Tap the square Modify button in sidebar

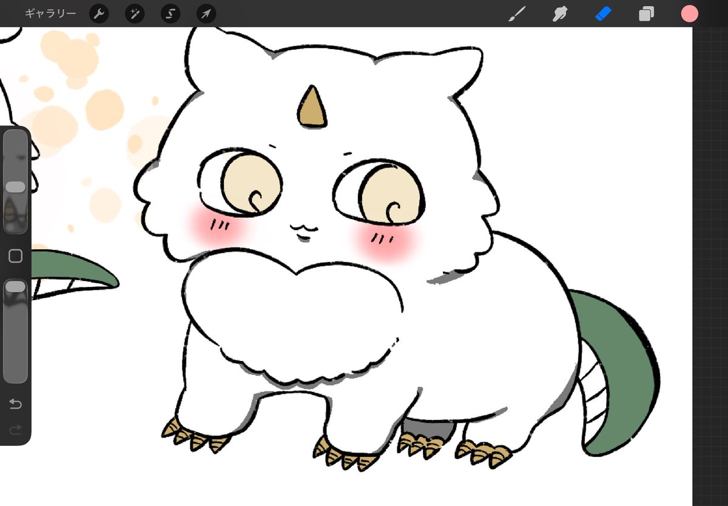pyautogui.click(x=16, y=256)
